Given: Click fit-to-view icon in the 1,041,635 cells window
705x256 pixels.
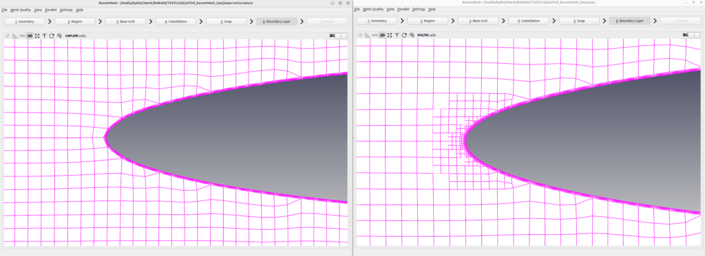Looking at the screenshot, I should [x=37, y=36].
